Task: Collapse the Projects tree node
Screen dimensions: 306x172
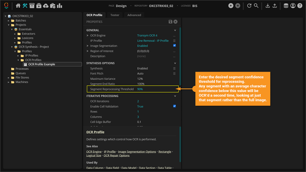Action: 9,25
